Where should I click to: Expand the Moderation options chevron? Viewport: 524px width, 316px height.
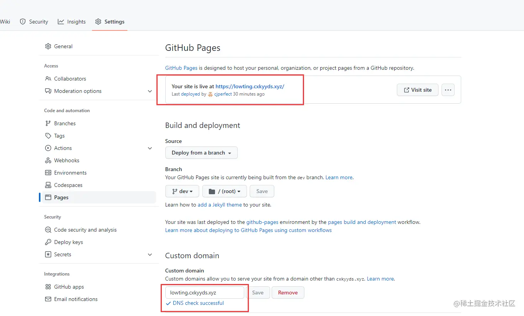point(150,91)
